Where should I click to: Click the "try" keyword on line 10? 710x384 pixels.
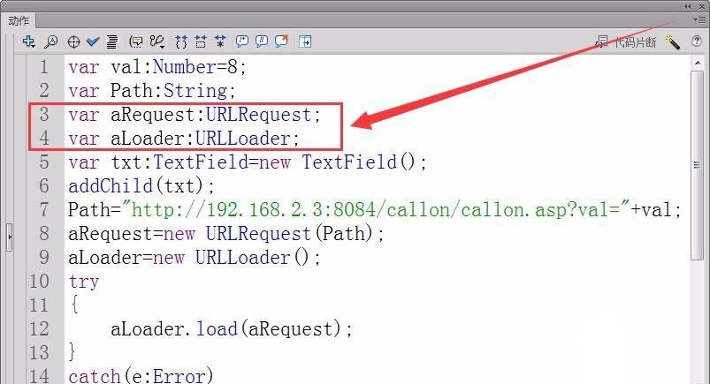point(84,282)
